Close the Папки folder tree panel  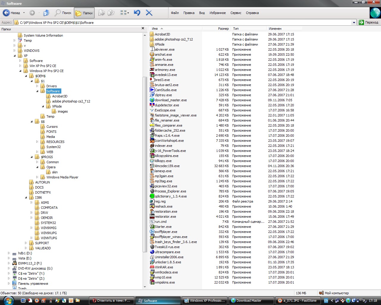[x=143, y=28]
